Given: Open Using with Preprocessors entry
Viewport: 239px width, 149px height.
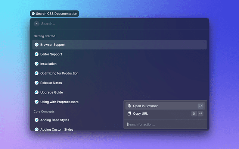Looking at the screenshot, I should [59, 102].
